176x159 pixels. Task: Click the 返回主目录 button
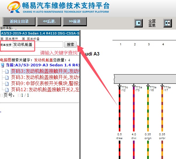(19, 22)
